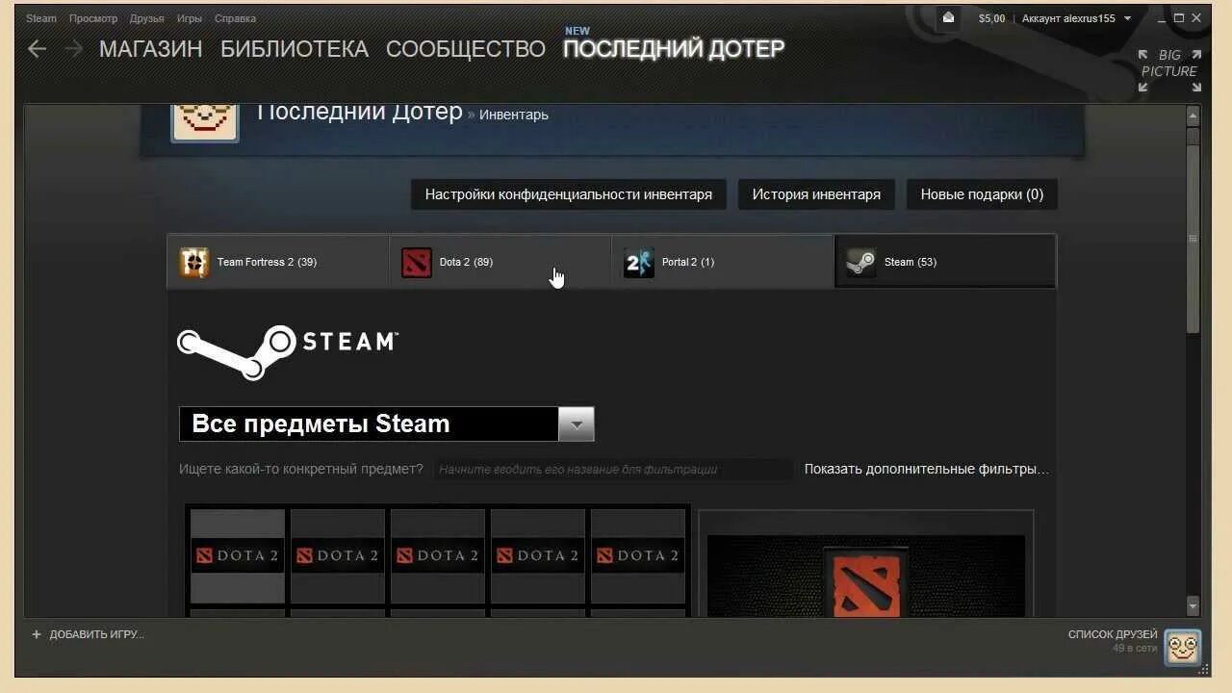The width and height of the screenshot is (1232, 693).
Task: Click the large Dota 2 item preview image
Action: (866, 576)
